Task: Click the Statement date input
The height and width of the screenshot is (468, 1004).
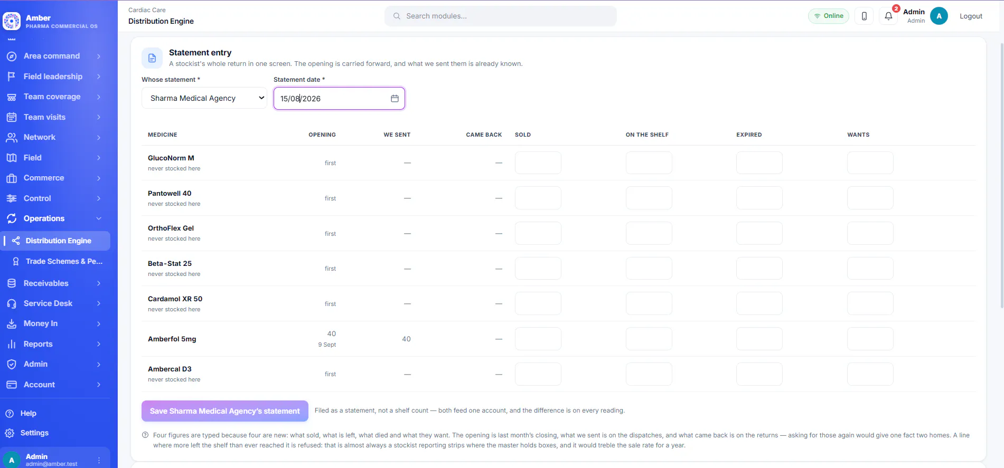Action: [x=339, y=98]
